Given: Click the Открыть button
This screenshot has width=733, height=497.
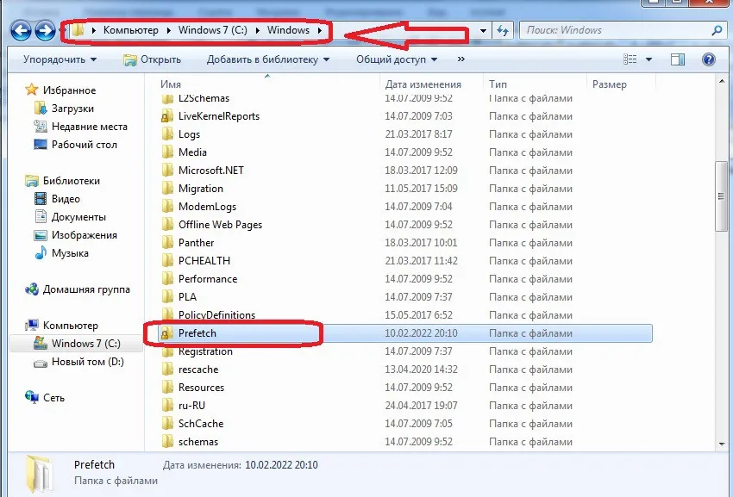Looking at the screenshot, I should click(153, 59).
